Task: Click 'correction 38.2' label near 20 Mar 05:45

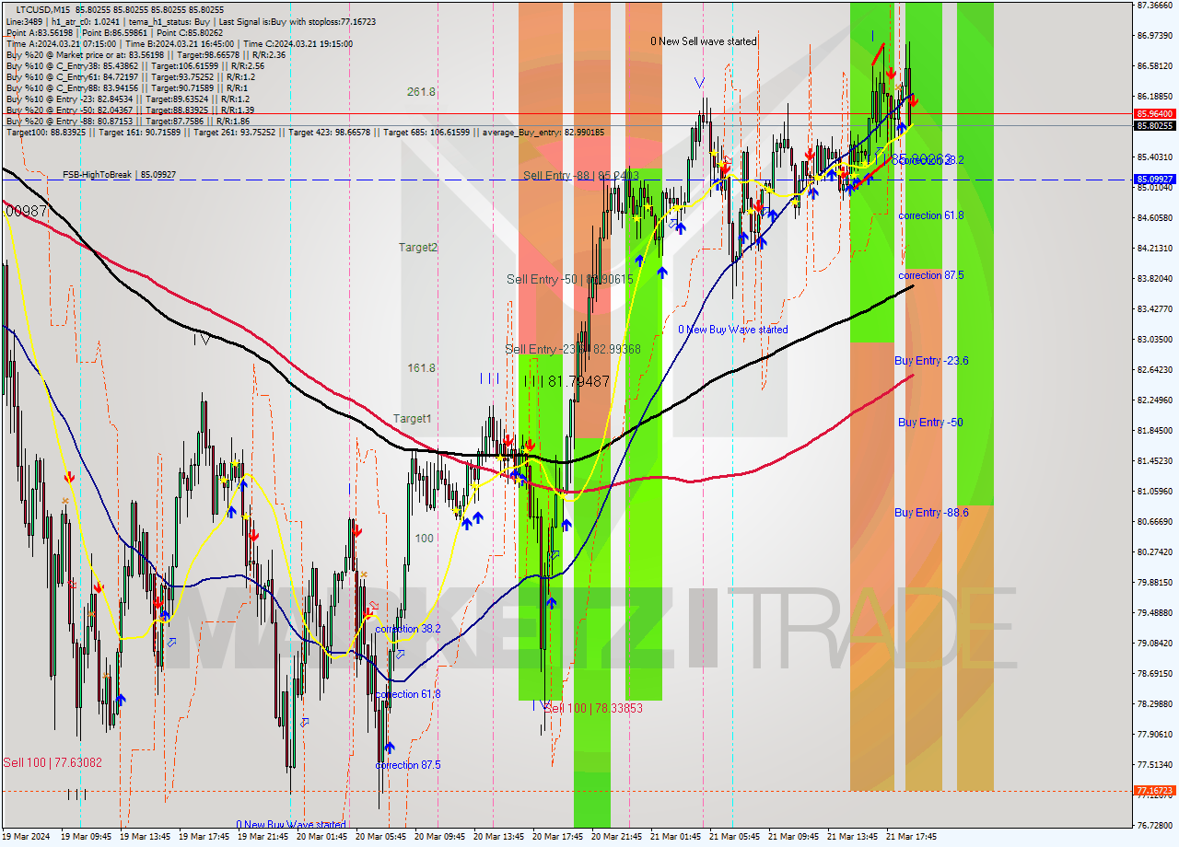Action: [408, 629]
